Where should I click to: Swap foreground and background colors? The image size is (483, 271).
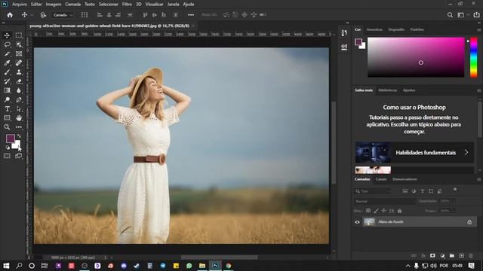pos(19,135)
